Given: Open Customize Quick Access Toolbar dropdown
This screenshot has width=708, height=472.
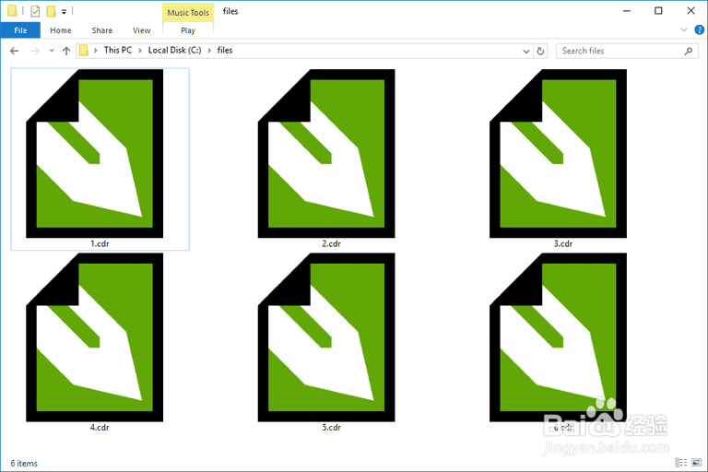Looking at the screenshot, I should [x=64, y=12].
